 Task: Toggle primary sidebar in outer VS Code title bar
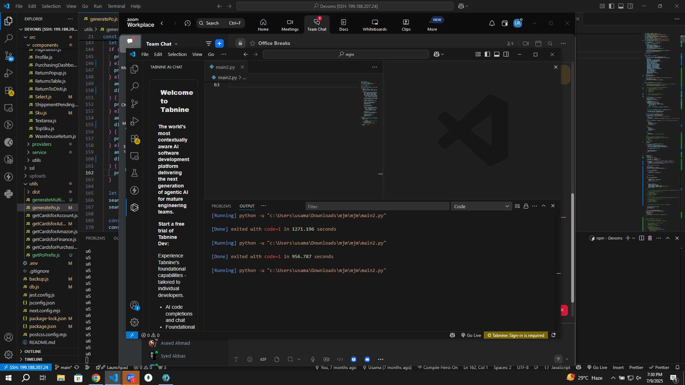point(612,6)
